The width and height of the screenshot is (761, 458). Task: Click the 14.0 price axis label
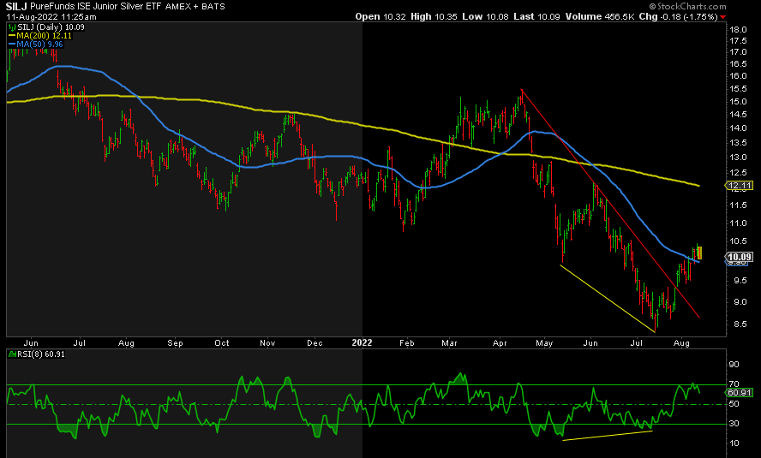click(738, 128)
